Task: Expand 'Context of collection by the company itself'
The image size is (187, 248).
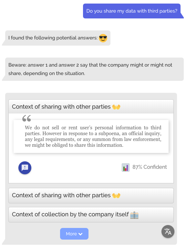Action: click(x=91, y=215)
